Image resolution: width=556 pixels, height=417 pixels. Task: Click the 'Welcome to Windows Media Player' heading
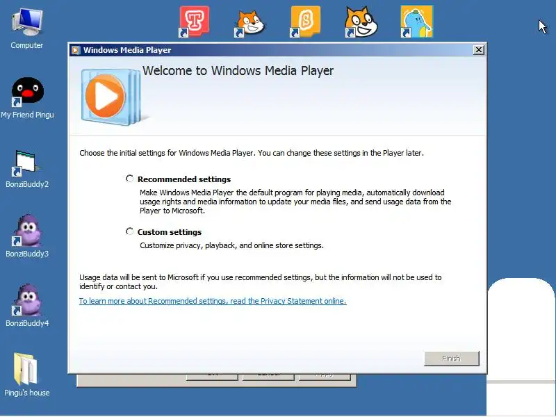(x=238, y=71)
